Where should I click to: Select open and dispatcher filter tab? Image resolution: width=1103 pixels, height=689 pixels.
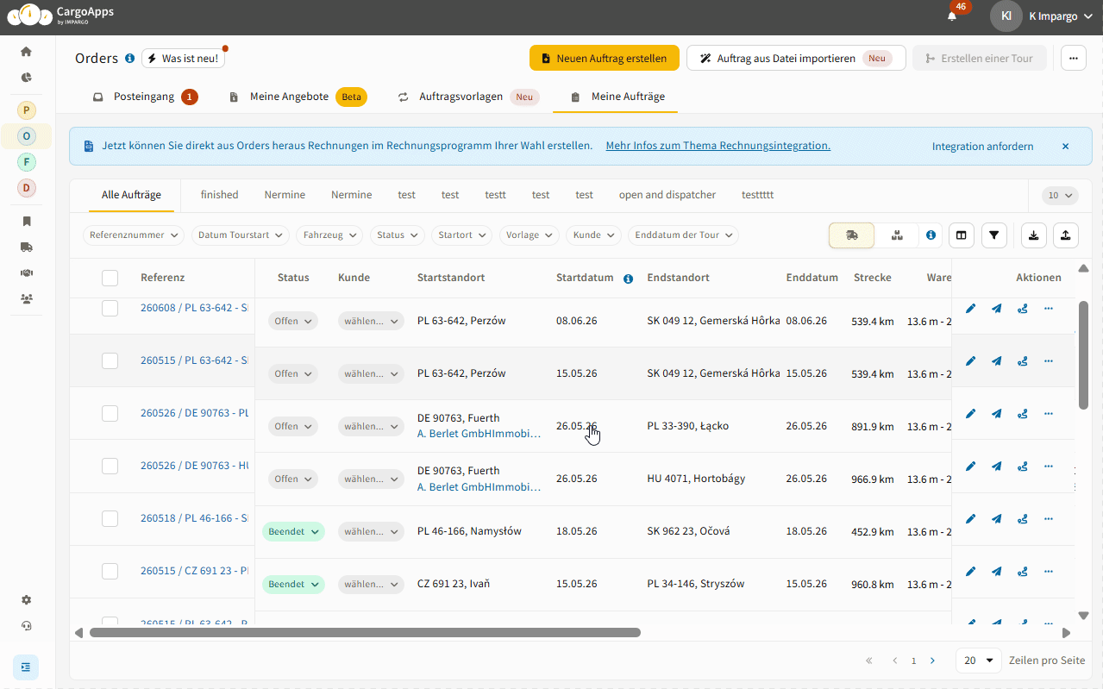tap(667, 195)
